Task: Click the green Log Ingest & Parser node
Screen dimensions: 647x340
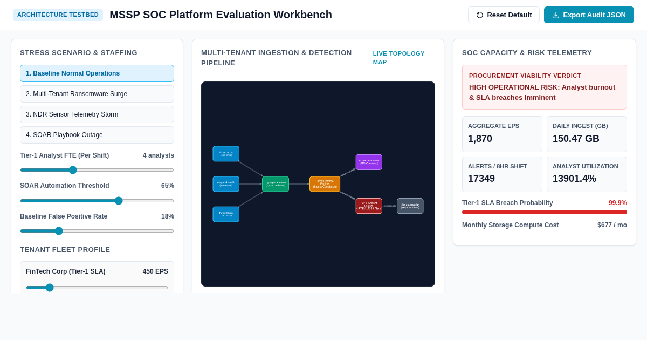Action: point(276,184)
